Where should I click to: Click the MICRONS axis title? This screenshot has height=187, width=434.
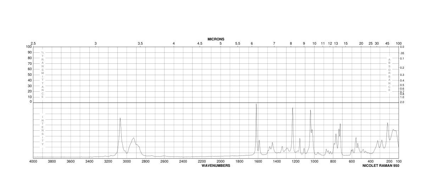(216, 39)
